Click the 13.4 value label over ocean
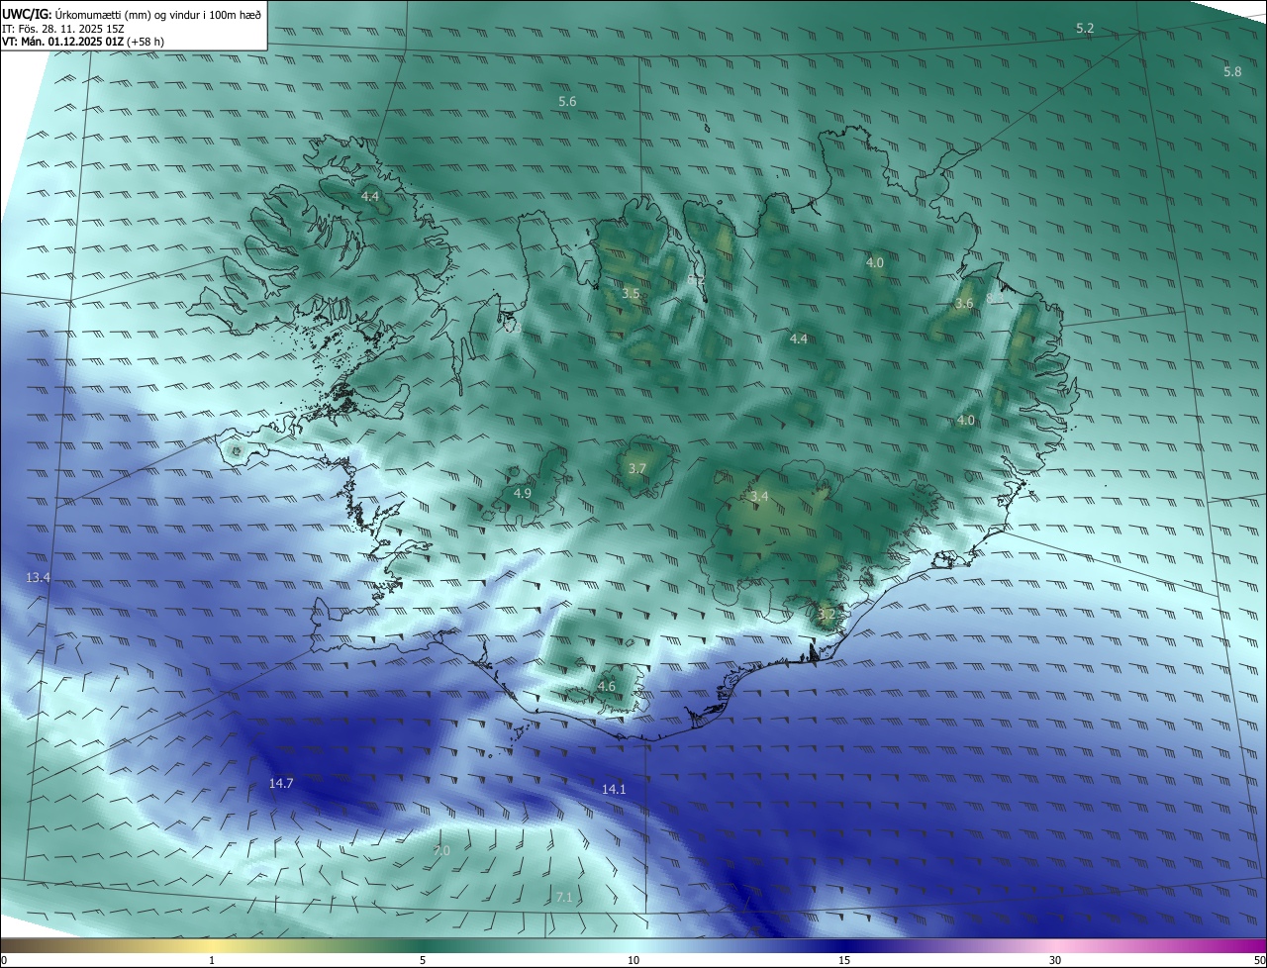 pos(38,577)
